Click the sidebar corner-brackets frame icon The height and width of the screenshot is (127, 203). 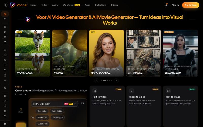point(5,65)
